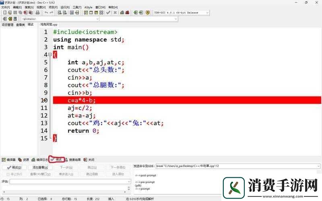Open the 运行 (Run) menu
Image resolution: width=322 pixels, height=201 pixels.
(64, 7)
